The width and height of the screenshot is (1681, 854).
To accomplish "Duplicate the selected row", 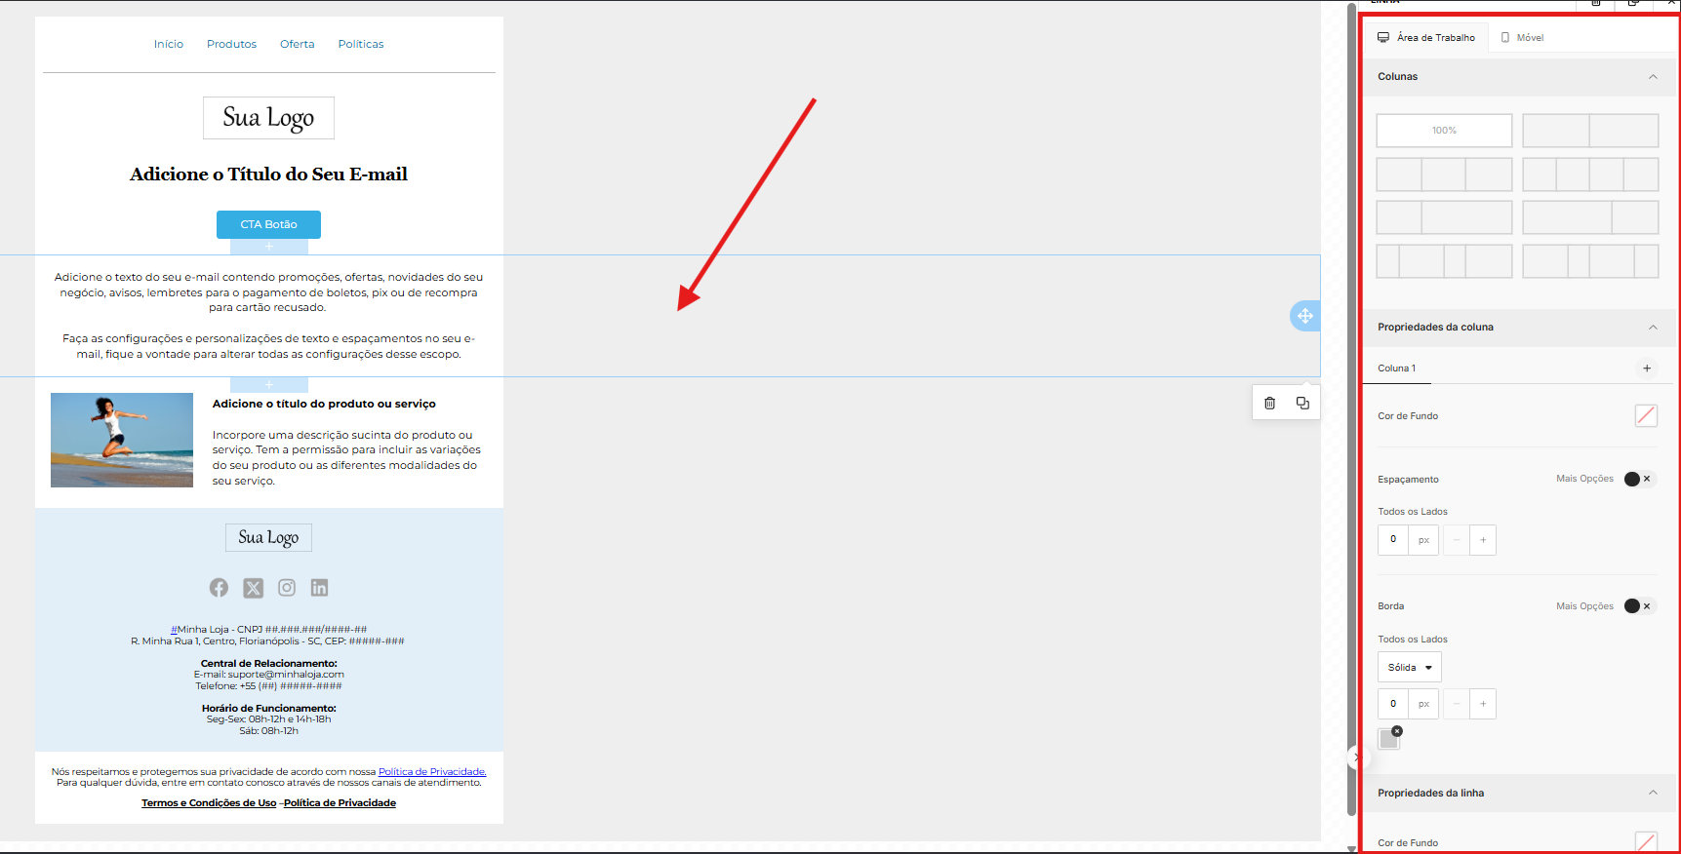I will [1302, 403].
